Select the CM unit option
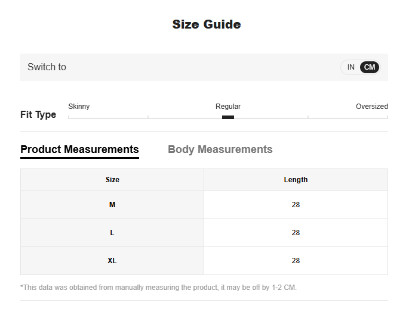 tap(370, 67)
